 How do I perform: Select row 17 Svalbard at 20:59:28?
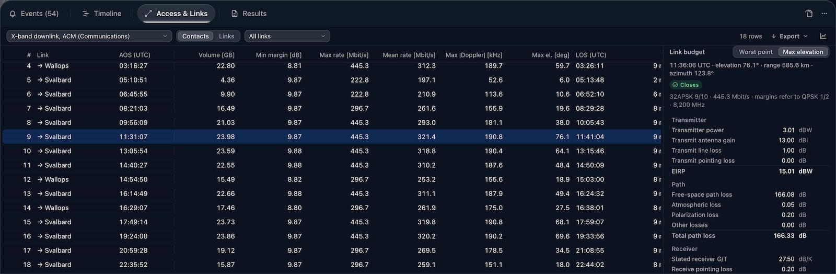[332, 249]
